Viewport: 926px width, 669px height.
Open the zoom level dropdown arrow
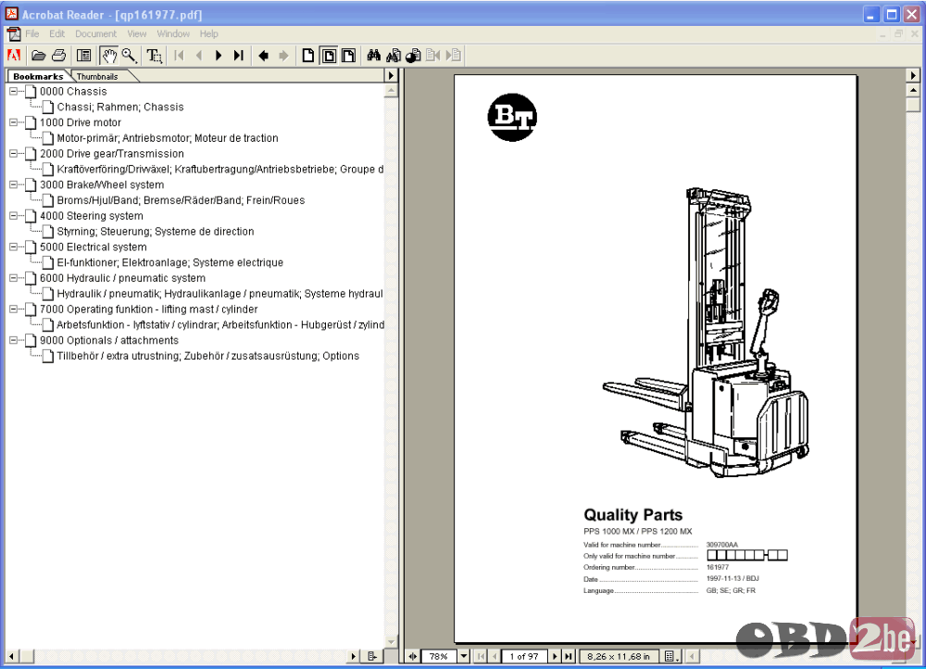[464, 656]
